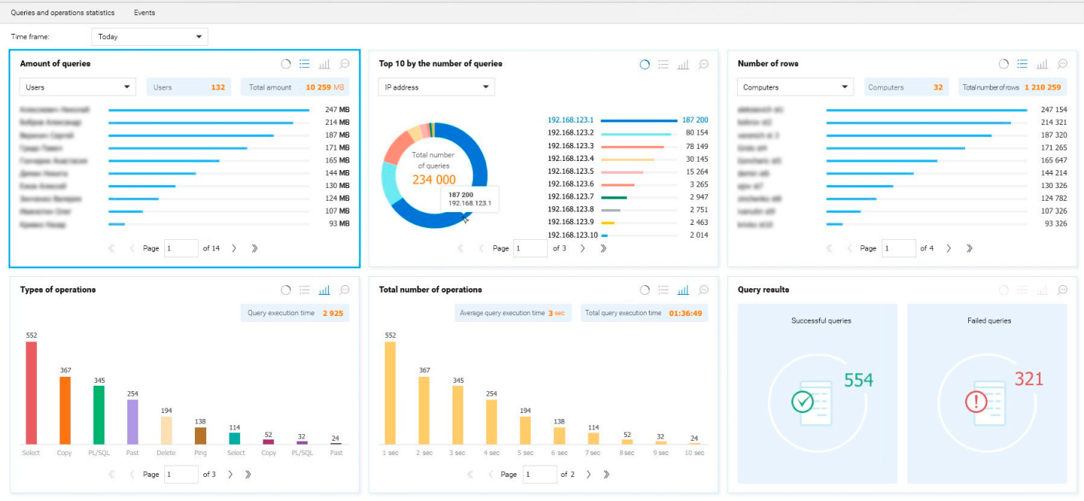The image size is (1084, 501).
Task: Click the red Select bar in Types of operations
Action: click(x=32, y=392)
